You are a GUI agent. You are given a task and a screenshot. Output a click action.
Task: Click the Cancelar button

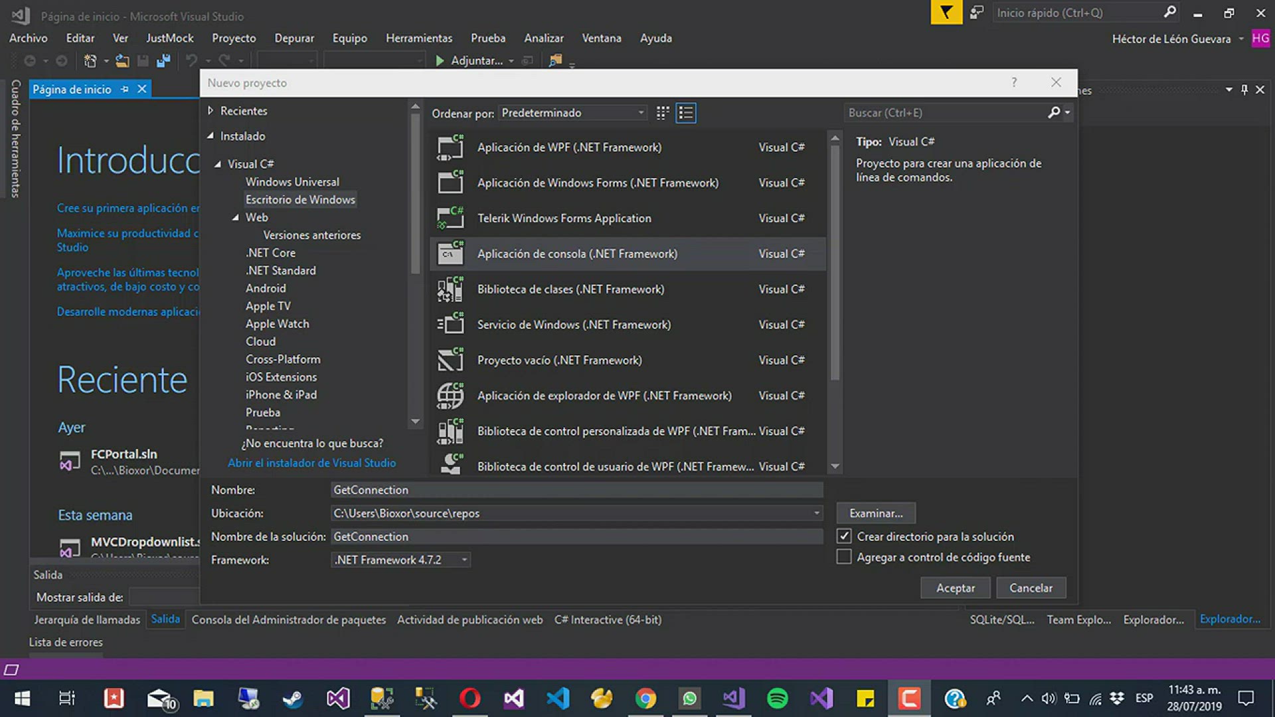pos(1031,588)
